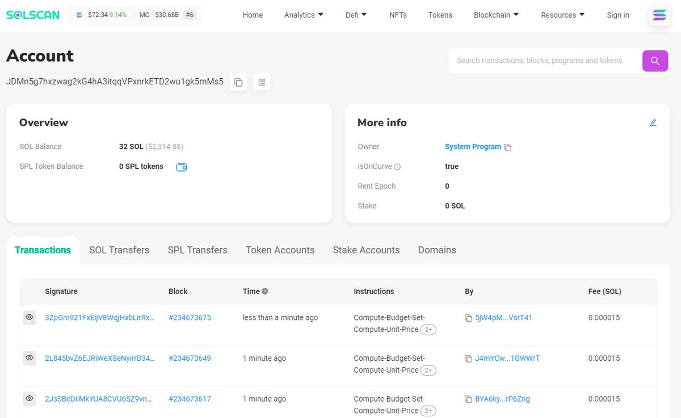Expand the Analytics dropdown menu
Image resolution: width=681 pixels, height=418 pixels.
(x=304, y=15)
